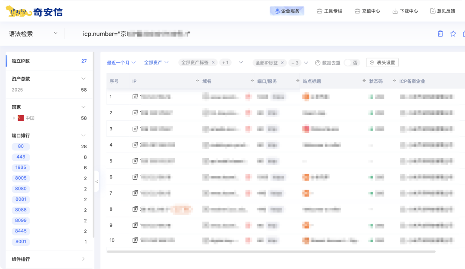Select port 8088 filter tag
Screen dimensions: 465x269
21,210
